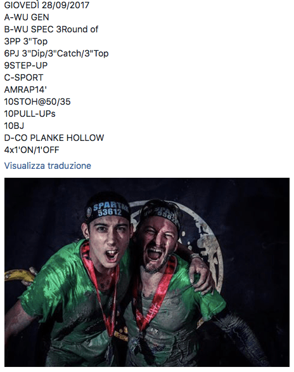
Task: Click the 10BJ text line
Action: [x=14, y=126]
